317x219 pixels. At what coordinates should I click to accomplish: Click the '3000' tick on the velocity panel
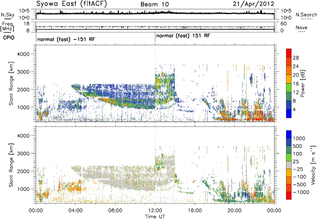pyautogui.click(x=23, y=153)
